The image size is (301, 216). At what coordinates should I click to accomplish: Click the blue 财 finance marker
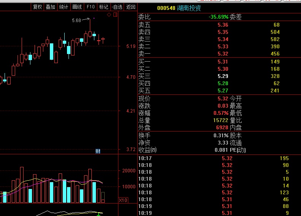pyautogui.click(x=98, y=151)
